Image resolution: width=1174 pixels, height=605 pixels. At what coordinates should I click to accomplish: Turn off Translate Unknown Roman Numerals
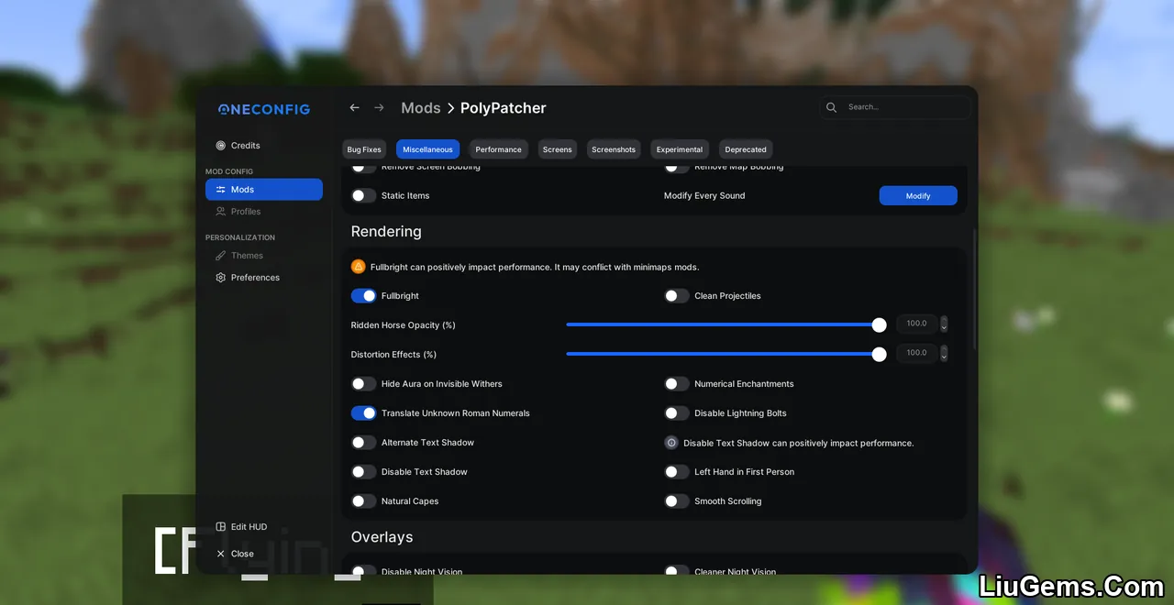[x=364, y=413]
